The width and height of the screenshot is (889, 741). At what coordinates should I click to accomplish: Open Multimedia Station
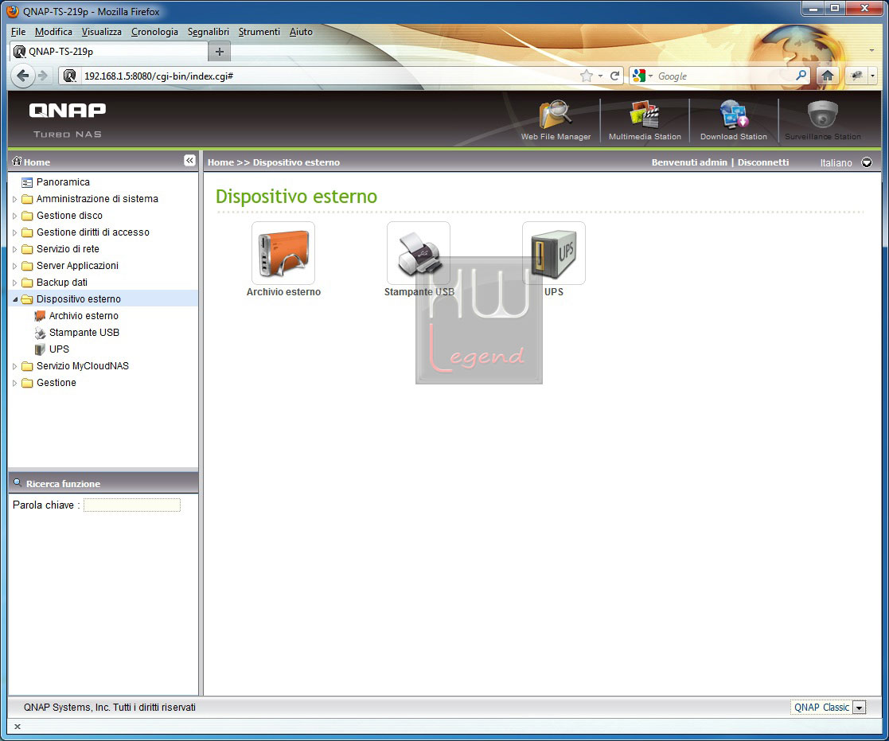(645, 121)
